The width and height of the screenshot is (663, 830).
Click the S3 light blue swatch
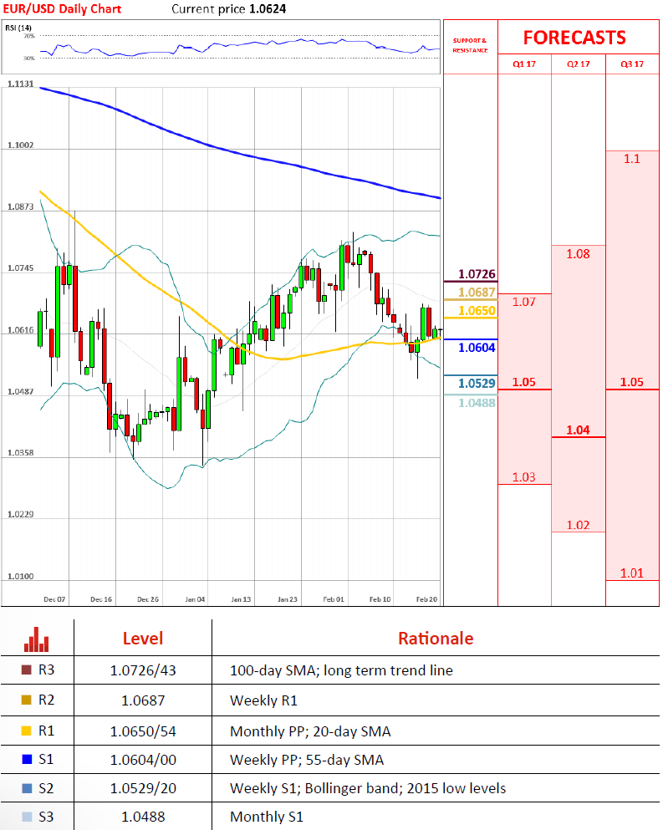[27, 817]
